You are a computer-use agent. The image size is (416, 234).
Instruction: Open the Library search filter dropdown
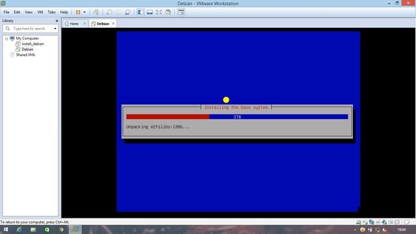(55, 29)
